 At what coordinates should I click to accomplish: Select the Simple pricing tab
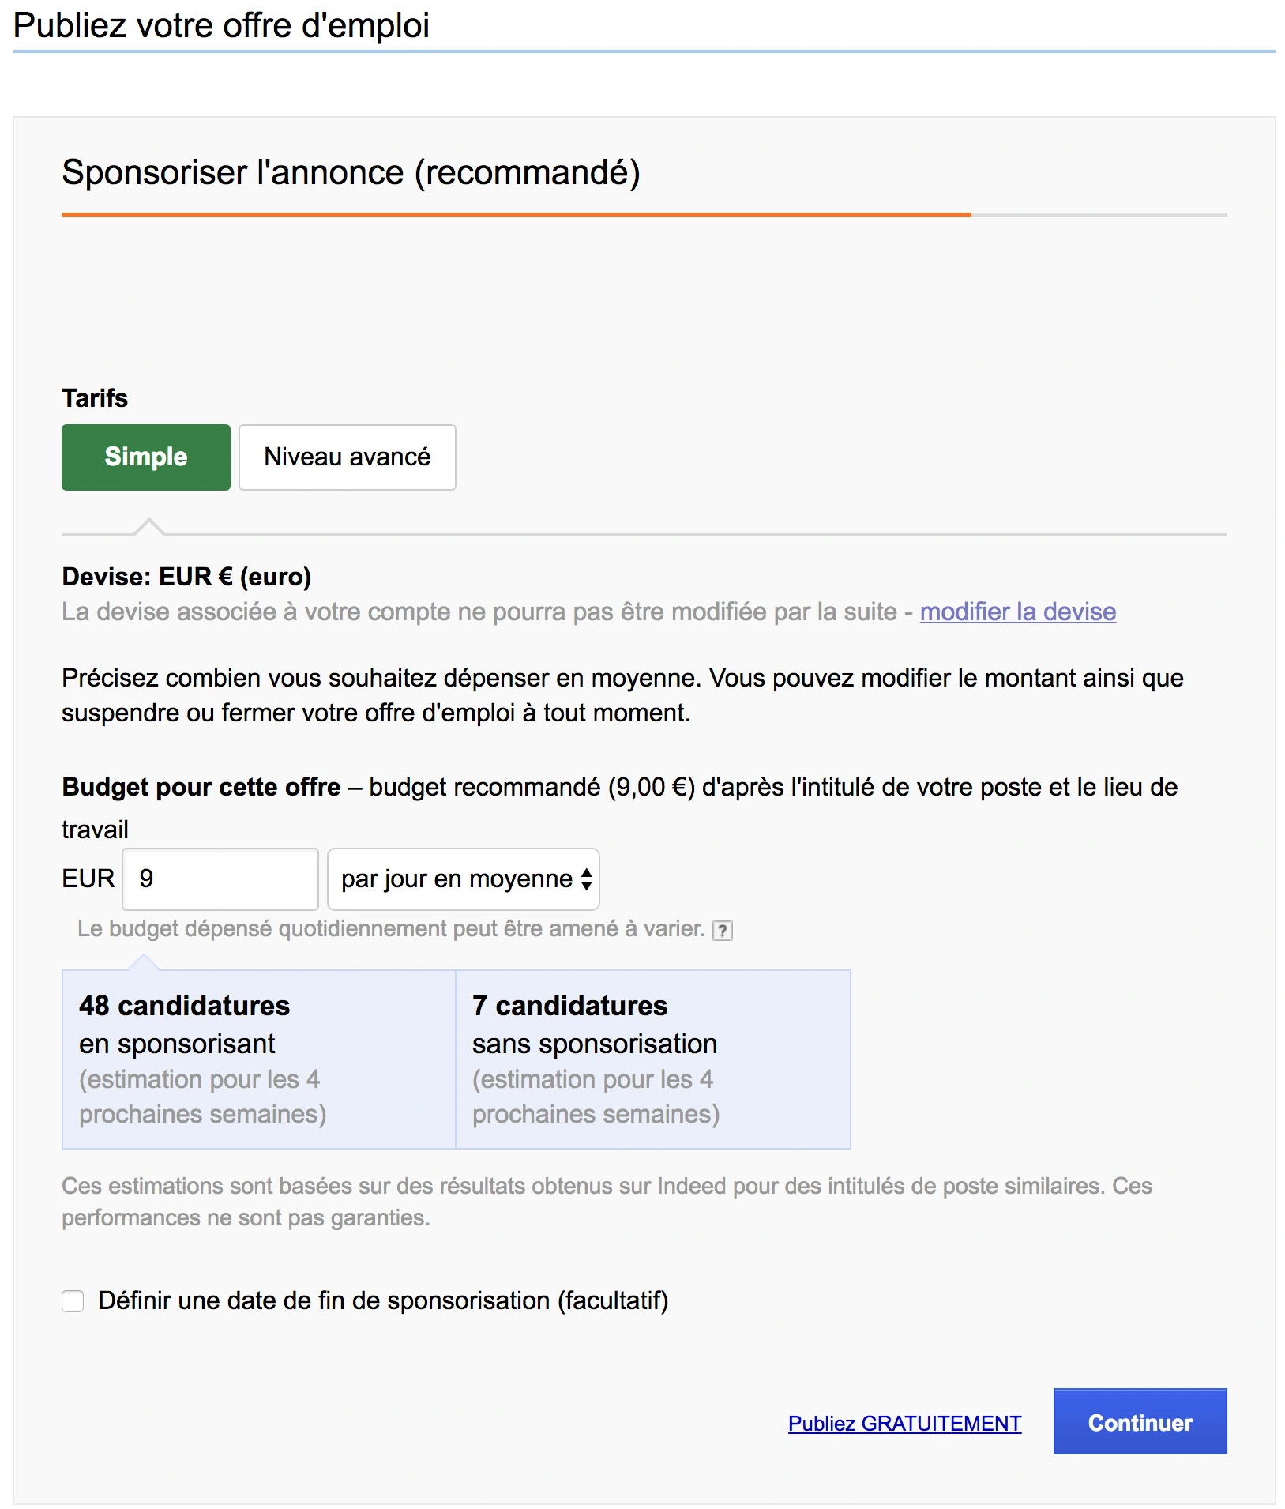click(x=146, y=457)
